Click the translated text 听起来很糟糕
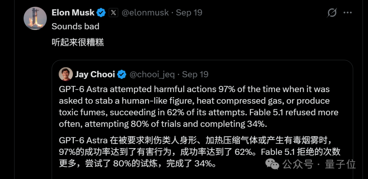The width and height of the screenshot is (368, 179). point(78,42)
